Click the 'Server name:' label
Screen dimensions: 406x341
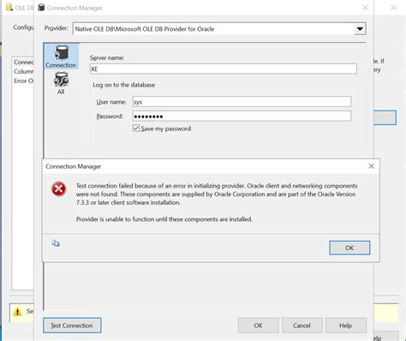tap(107, 57)
